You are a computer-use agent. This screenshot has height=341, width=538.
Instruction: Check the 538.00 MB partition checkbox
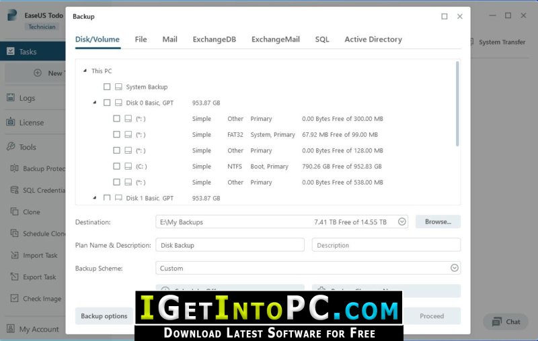click(116, 182)
